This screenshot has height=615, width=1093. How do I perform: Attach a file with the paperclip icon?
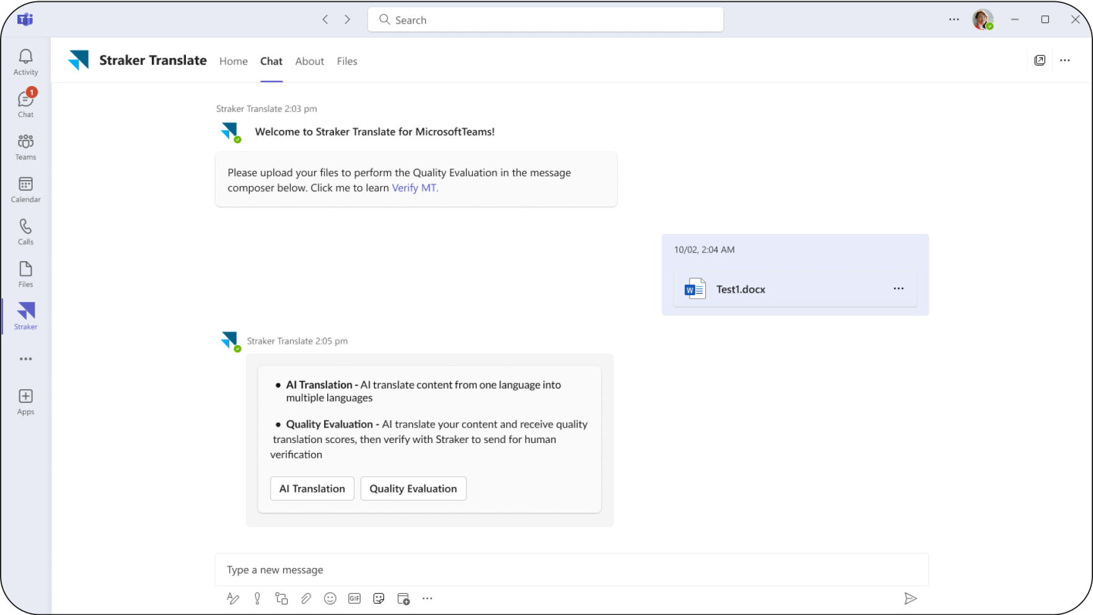pos(305,598)
